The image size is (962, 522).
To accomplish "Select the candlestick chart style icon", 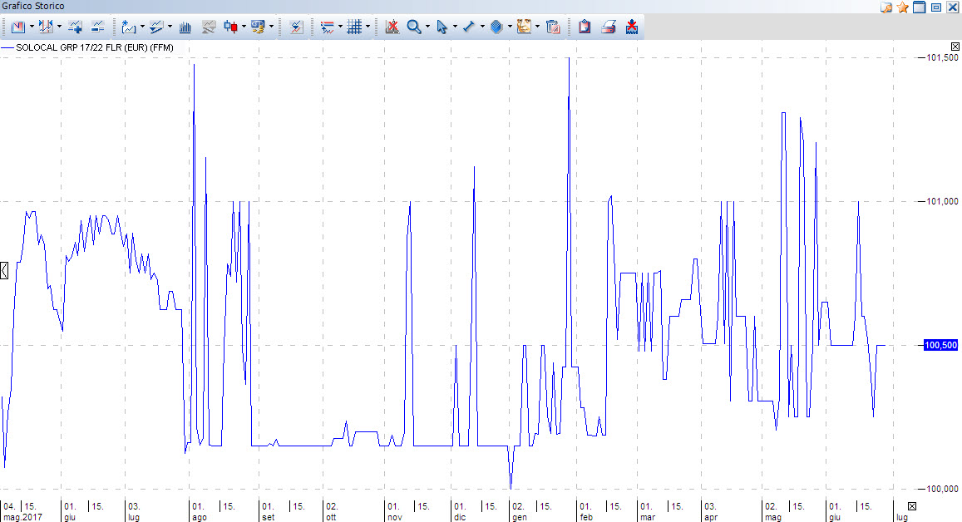I will click(231, 27).
